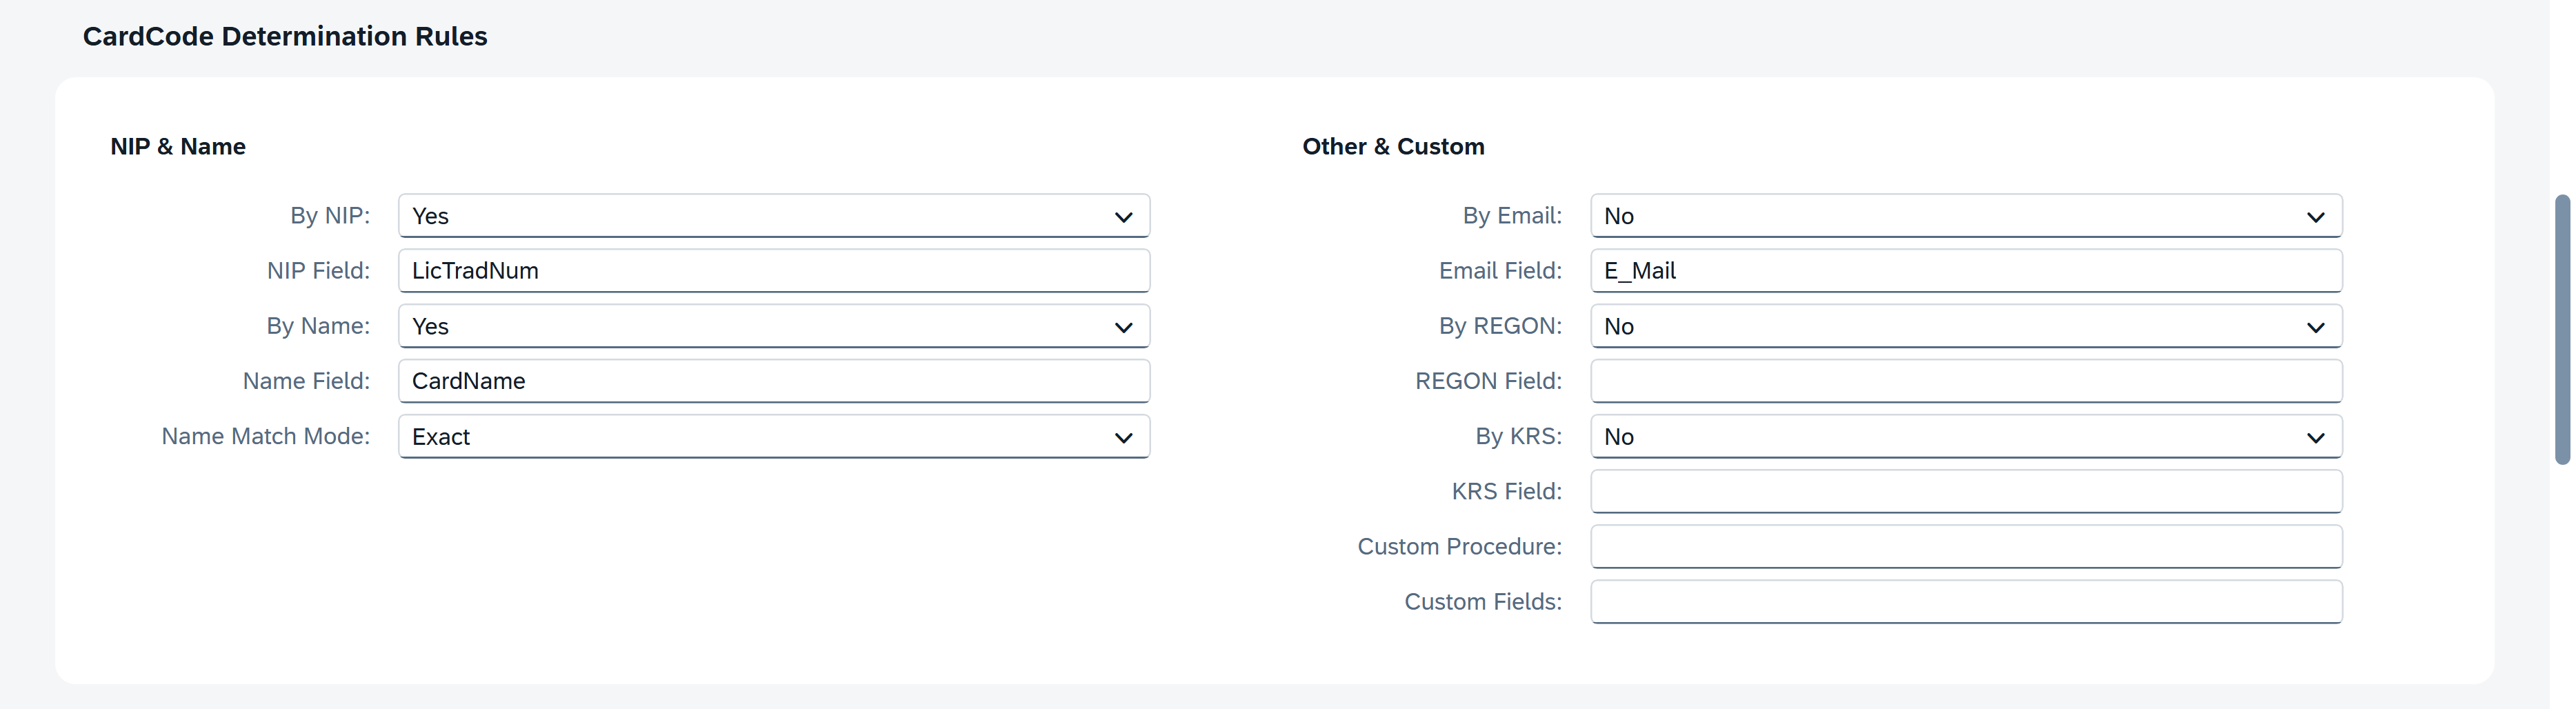2576x709 pixels.
Task: Click the KRS Field label
Action: pyautogui.click(x=1506, y=492)
